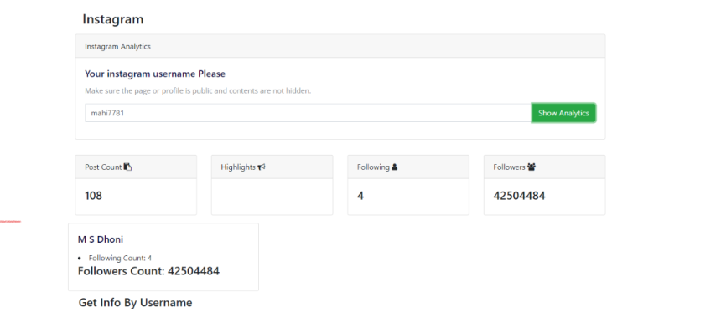The width and height of the screenshot is (726, 318).
Task: Click the Highlights card label
Action: [238, 167]
